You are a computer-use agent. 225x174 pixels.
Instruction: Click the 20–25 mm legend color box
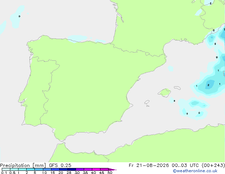(64, 169)
